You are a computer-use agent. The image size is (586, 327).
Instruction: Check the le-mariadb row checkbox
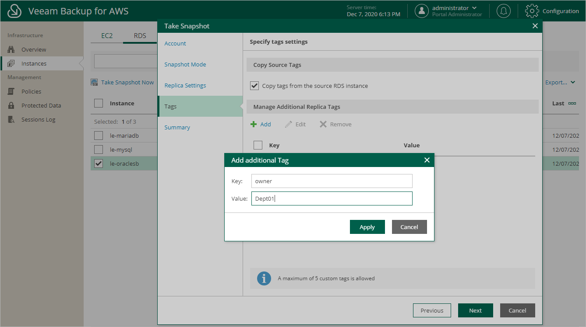click(x=99, y=136)
